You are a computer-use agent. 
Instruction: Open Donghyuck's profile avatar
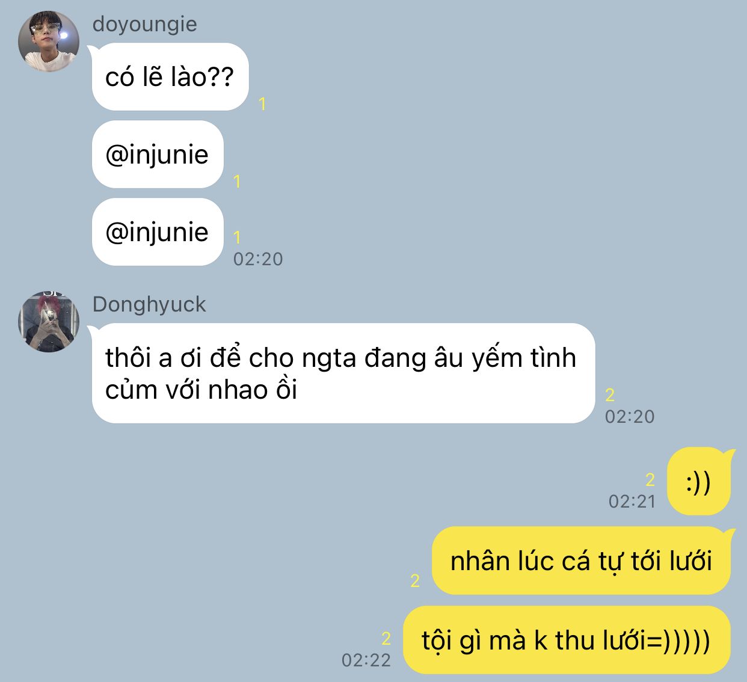click(49, 322)
